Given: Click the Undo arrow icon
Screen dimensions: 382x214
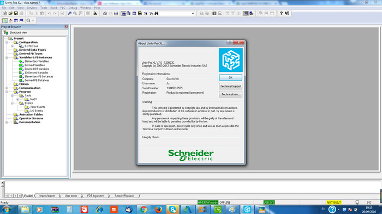Looking at the screenshot, I should 50,14.
